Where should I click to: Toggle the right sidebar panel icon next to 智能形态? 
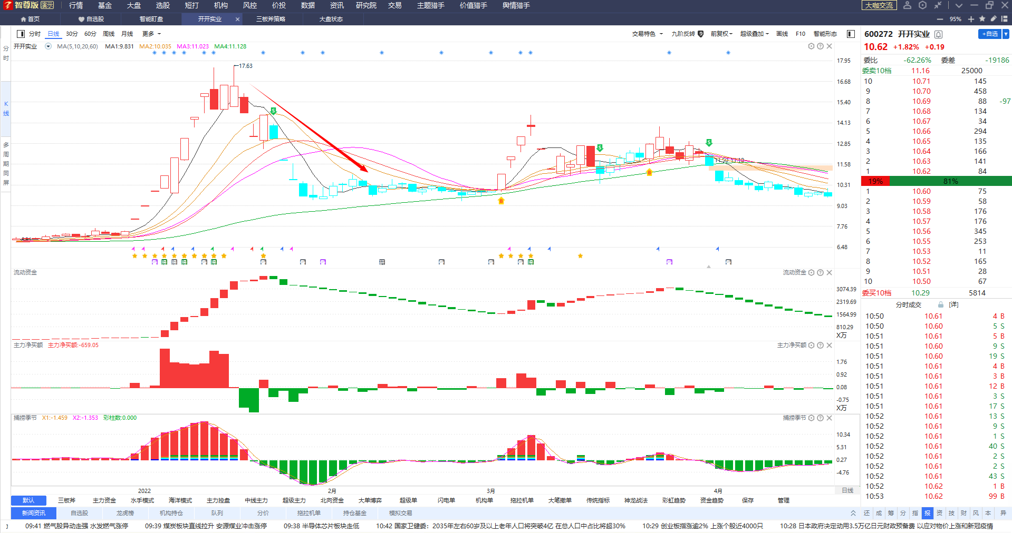(x=851, y=34)
